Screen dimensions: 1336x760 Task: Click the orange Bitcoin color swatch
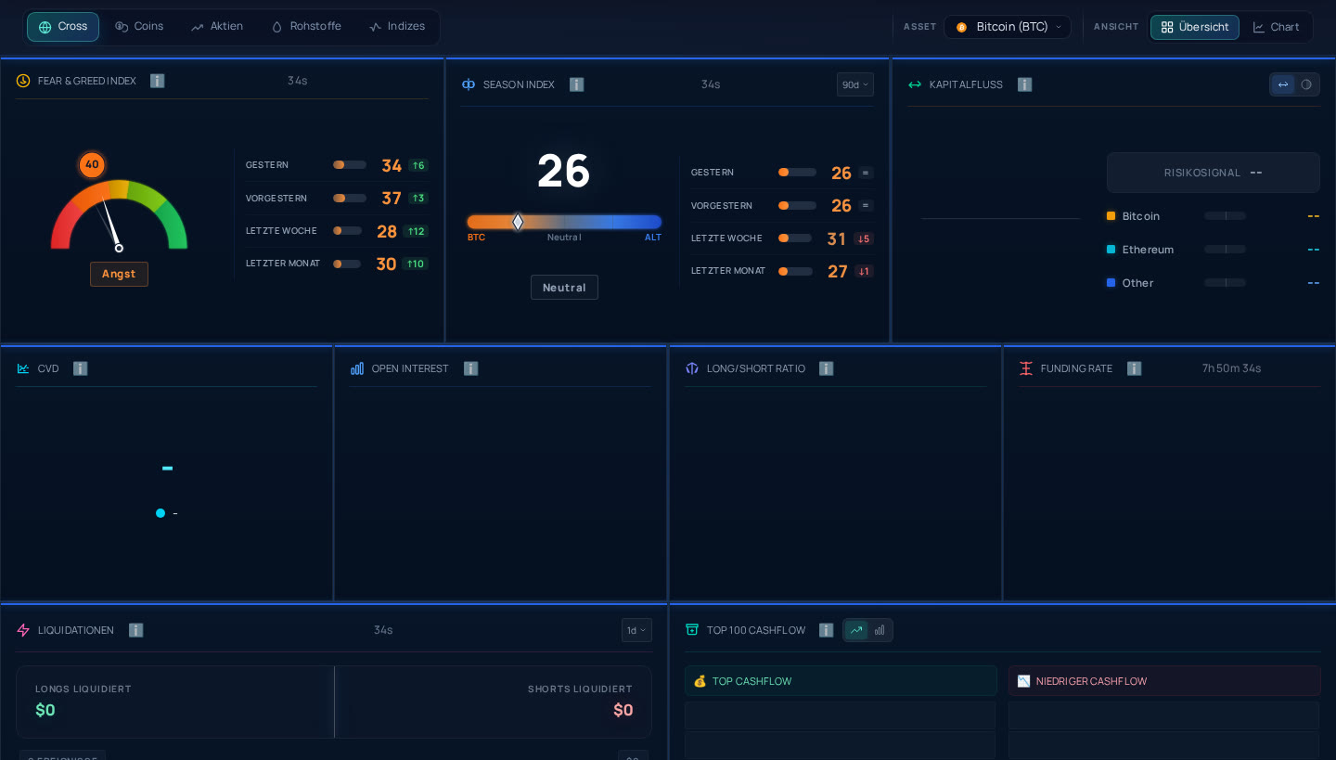[1111, 216]
